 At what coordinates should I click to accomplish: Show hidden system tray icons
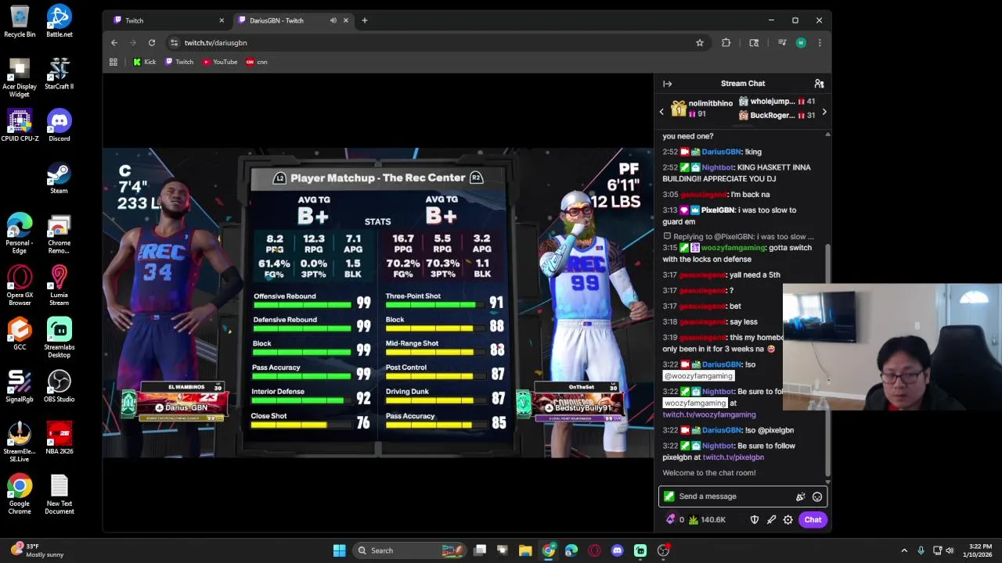904,550
